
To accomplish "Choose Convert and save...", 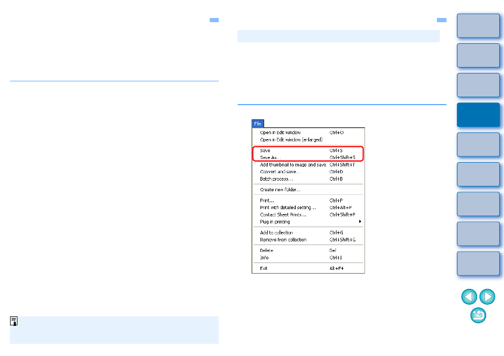I will [308, 172].
